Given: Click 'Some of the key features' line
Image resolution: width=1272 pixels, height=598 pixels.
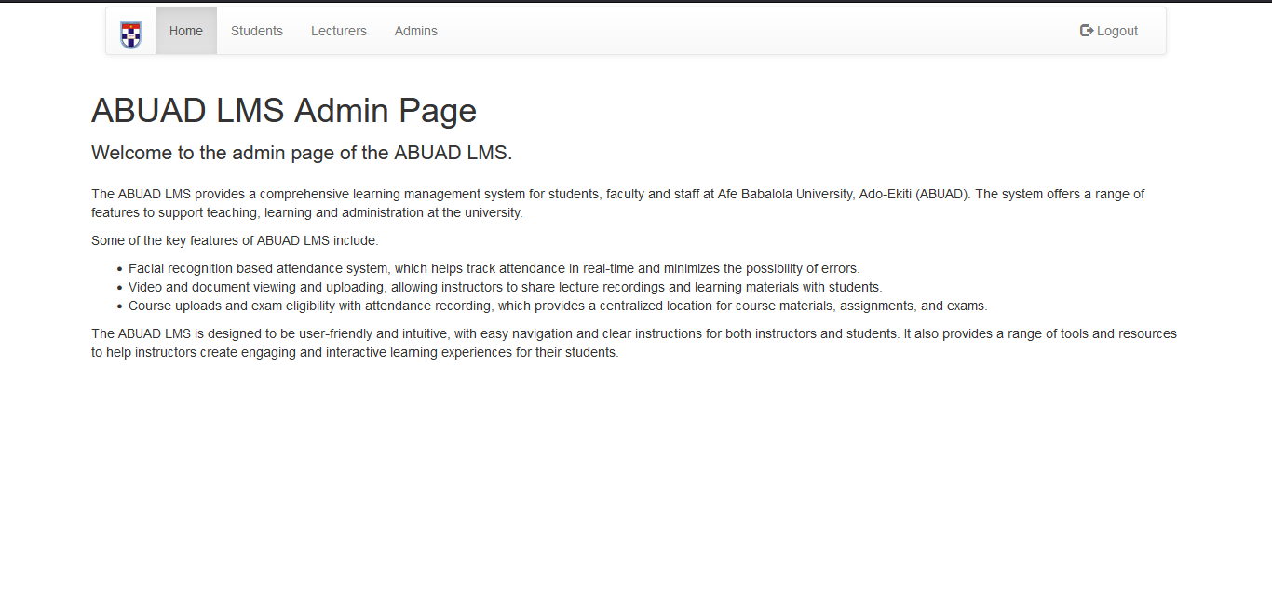Looking at the screenshot, I should point(235,240).
